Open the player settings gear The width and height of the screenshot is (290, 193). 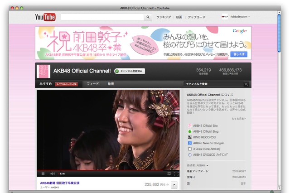[169, 174]
